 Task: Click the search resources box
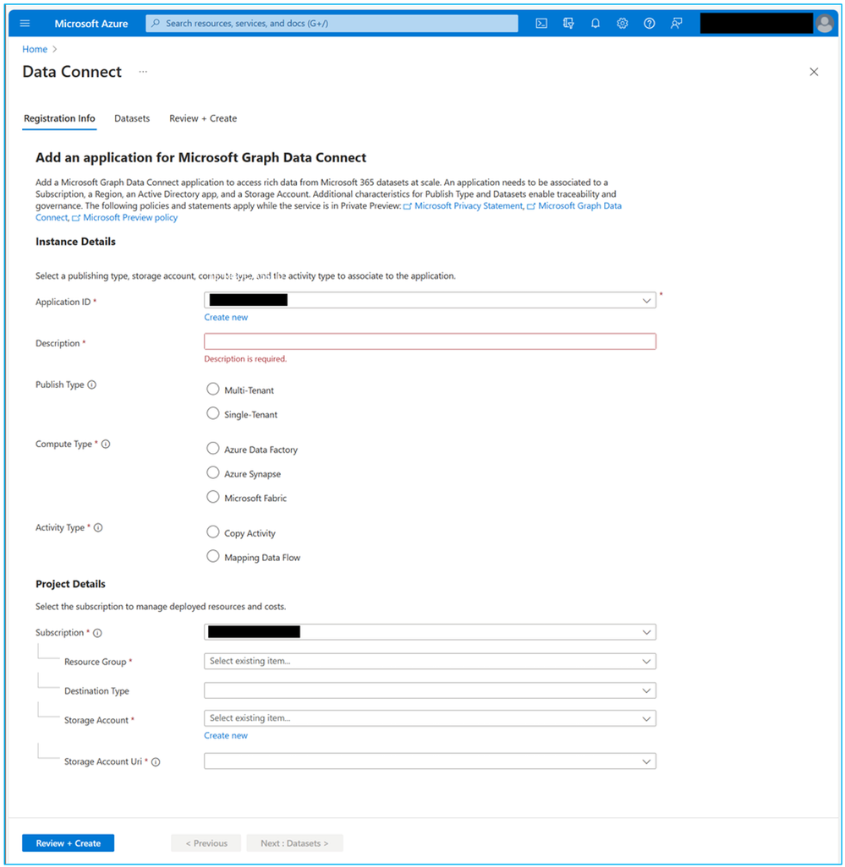[332, 23]
